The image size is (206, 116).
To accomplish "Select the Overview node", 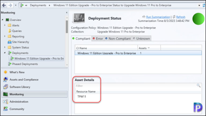I will [x=15, y=20].
